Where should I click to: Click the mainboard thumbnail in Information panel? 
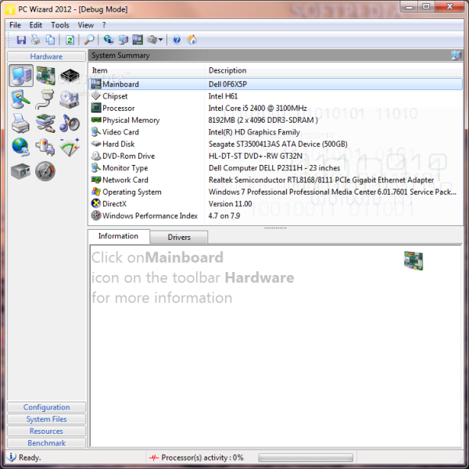click(x=413, y=261)
